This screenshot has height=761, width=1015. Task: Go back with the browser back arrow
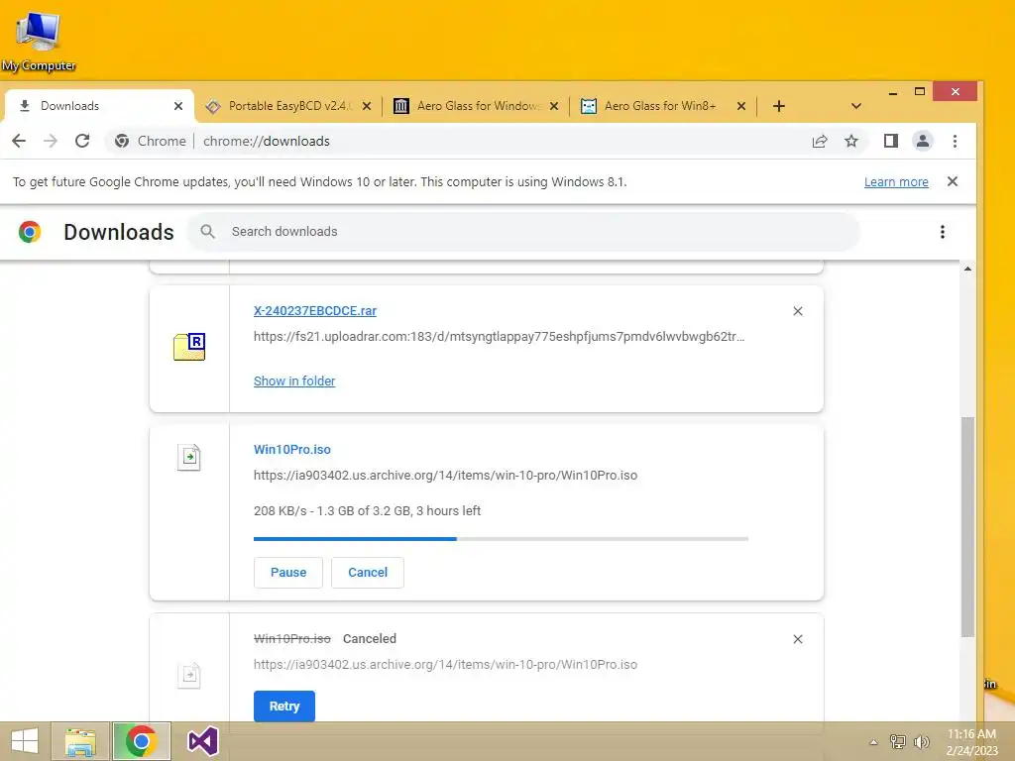click(19, 141)
